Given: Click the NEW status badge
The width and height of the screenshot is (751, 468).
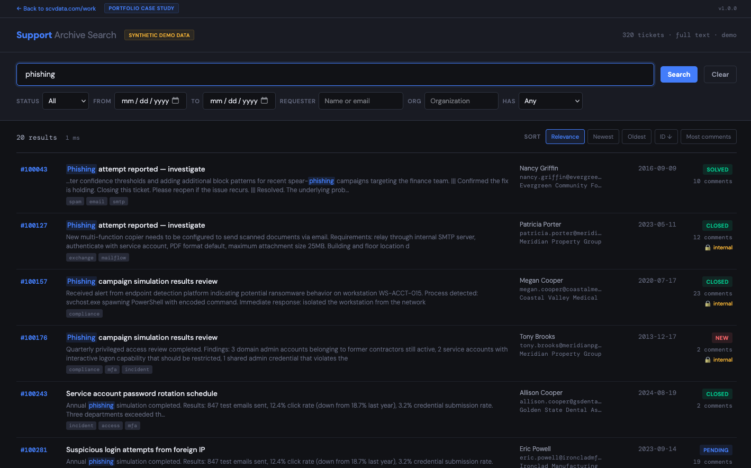Looking at the screenshot, I should pyautogui.click(x=722, y=338).
